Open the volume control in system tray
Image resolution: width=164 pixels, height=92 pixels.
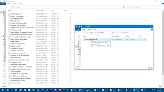[155, 90]
